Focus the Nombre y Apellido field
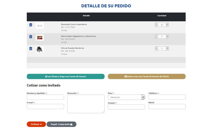Screen dimensions: 212x133 pos(45,97)
